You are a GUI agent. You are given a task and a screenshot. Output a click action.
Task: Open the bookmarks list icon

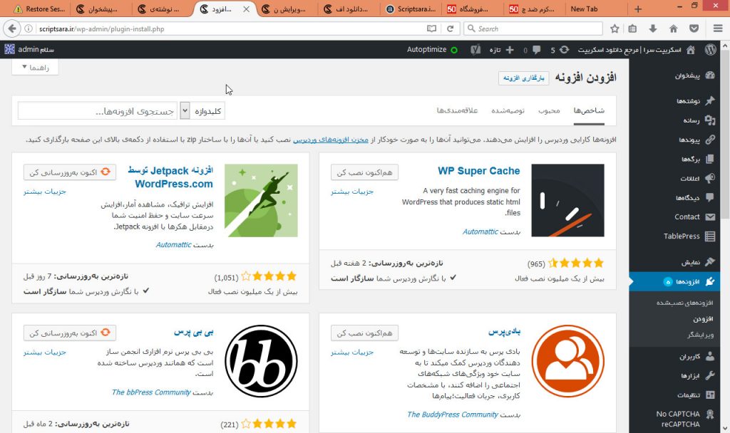(632, 28)
